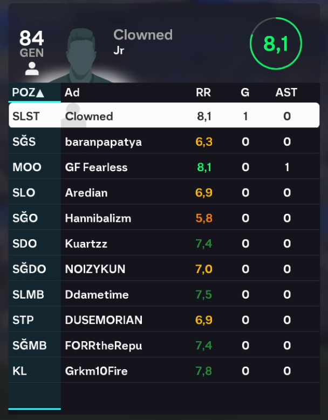This screenshot has width=328, height=420.
Task: Click the person icon below GEN
Action: (x=32, y=69)
